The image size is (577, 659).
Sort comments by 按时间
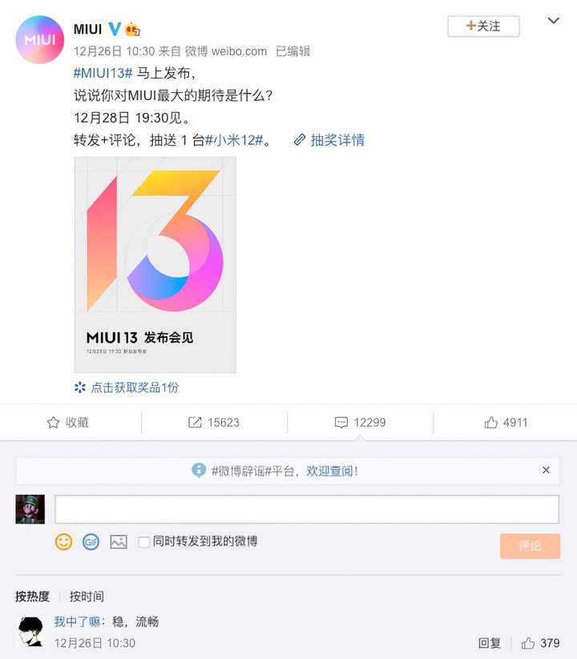pyautogui.click(x=87, y=596)
